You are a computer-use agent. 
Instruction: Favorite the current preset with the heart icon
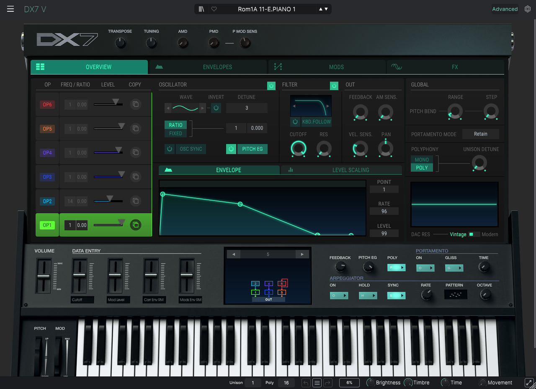[213, 9]
